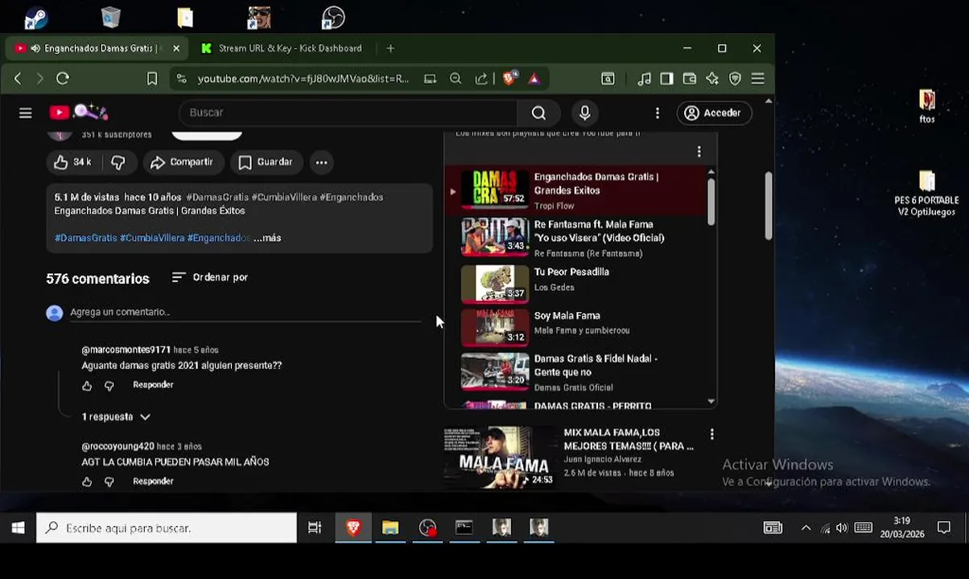Dislike the comment by @marcosmontes9171
The height and width of the screenshot is (579, 969).
(109, 386)
